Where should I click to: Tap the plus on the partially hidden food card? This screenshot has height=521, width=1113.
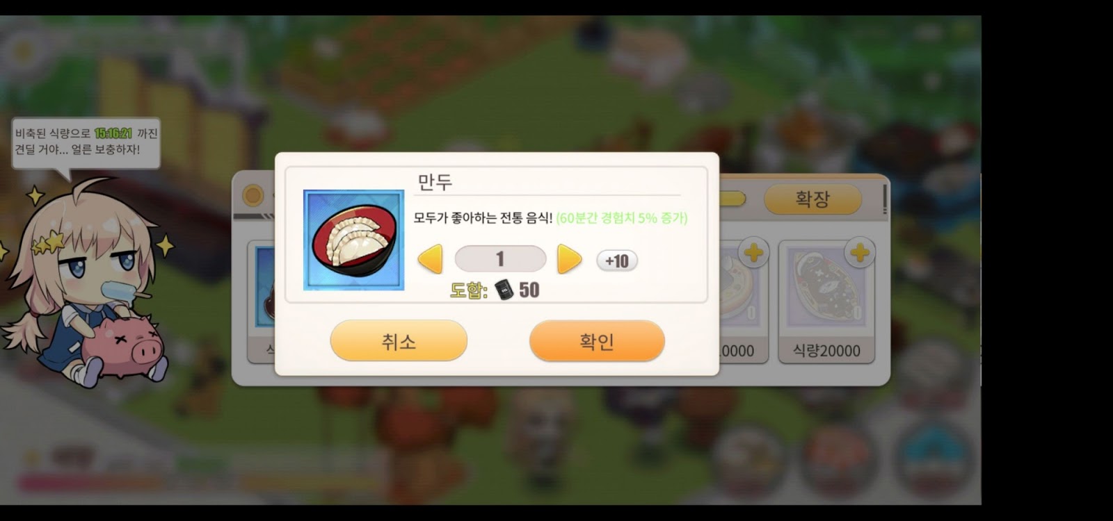click(x=754, y=252)
